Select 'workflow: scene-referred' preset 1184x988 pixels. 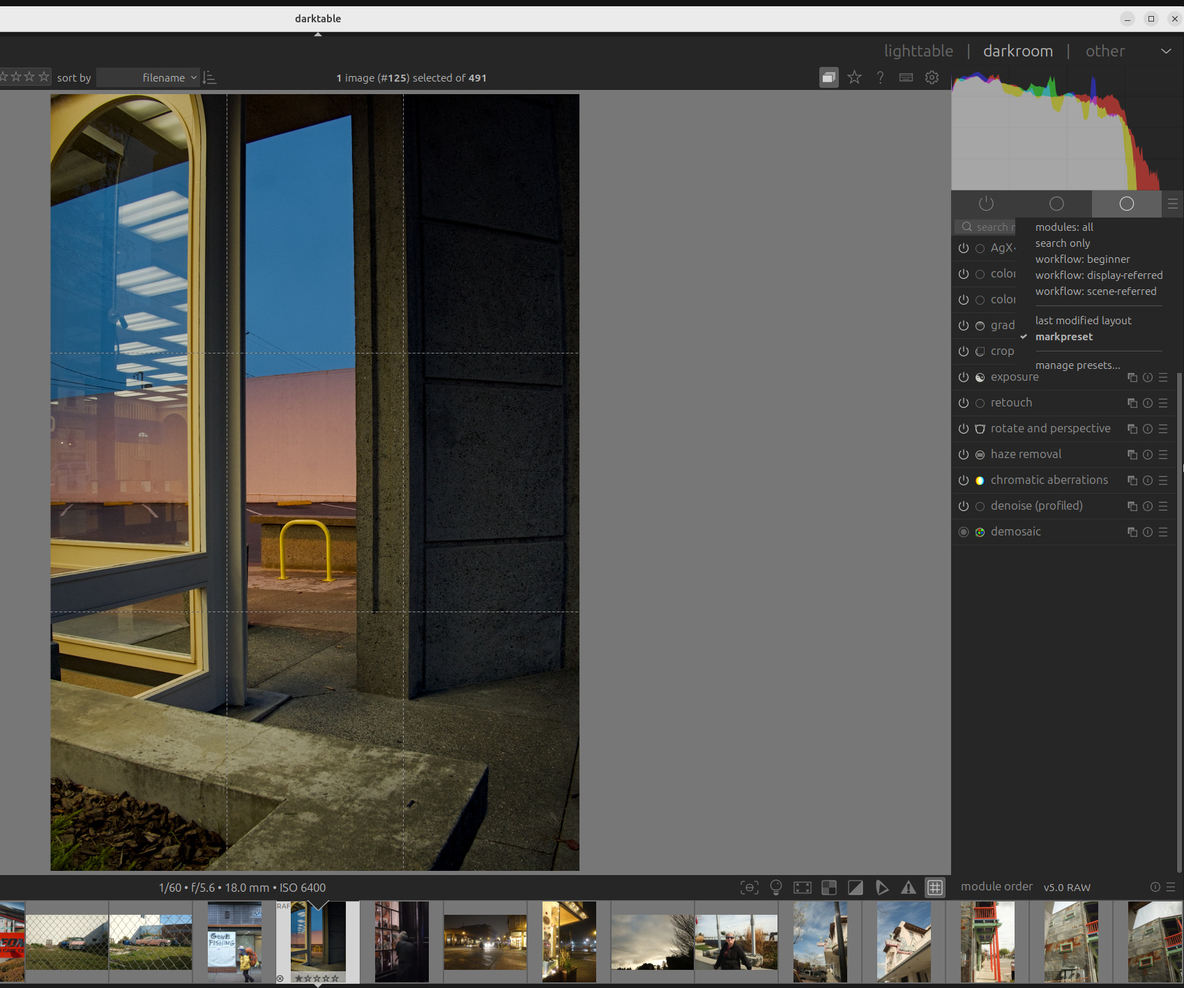tap(1095, 291)
